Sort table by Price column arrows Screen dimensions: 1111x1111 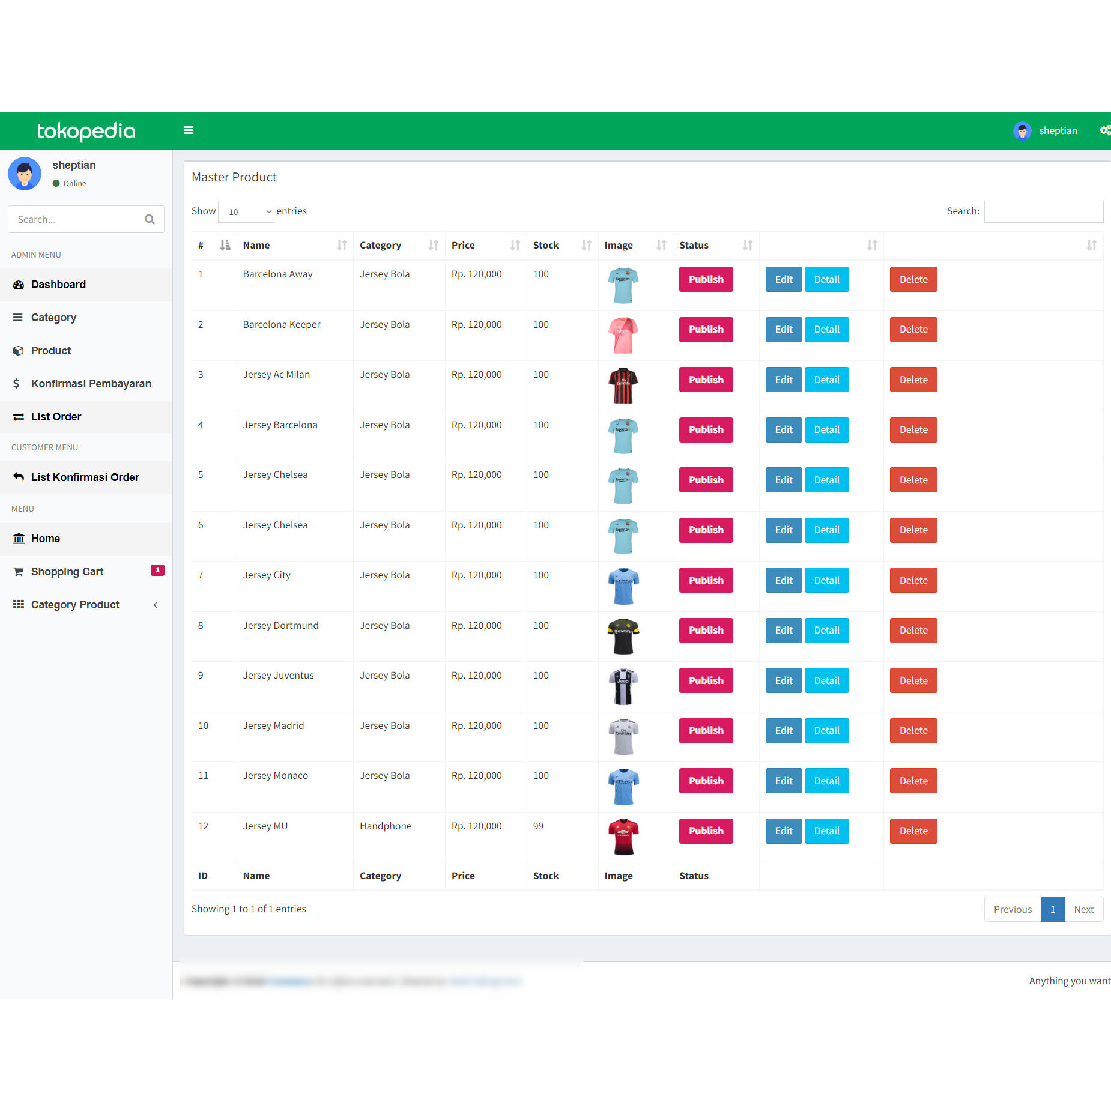(x=515, y=245)
